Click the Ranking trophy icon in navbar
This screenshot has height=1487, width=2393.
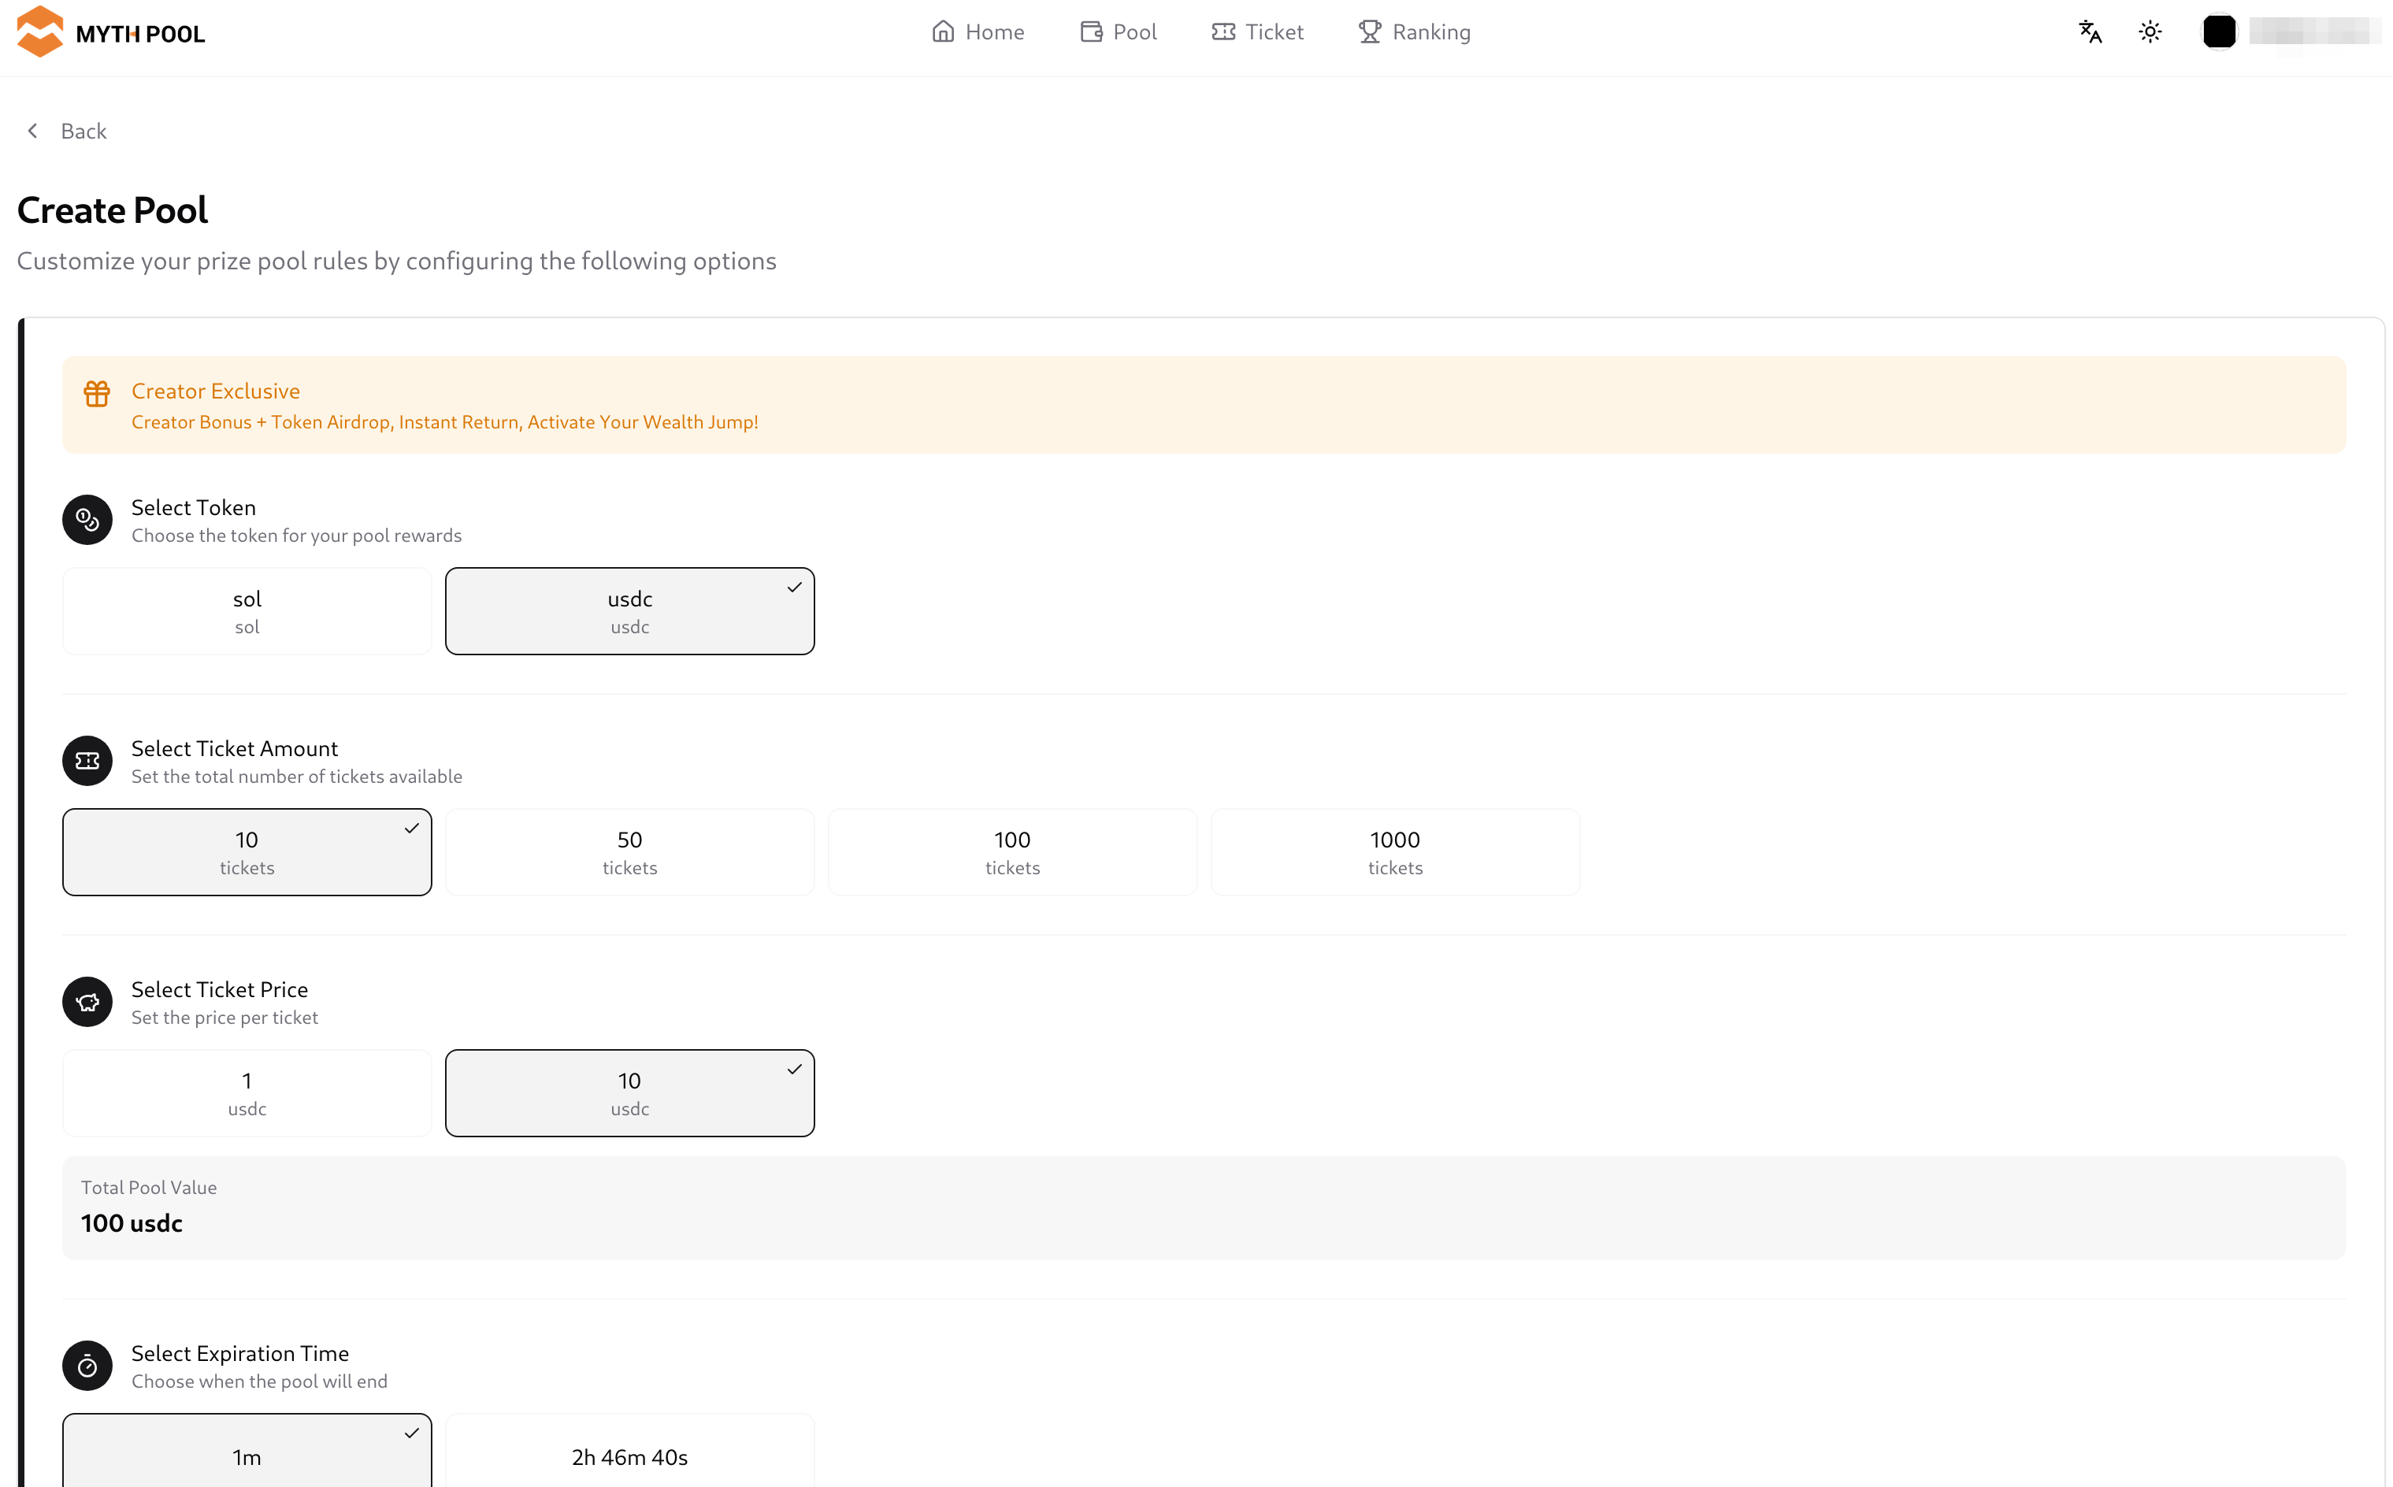(1369, 32)
